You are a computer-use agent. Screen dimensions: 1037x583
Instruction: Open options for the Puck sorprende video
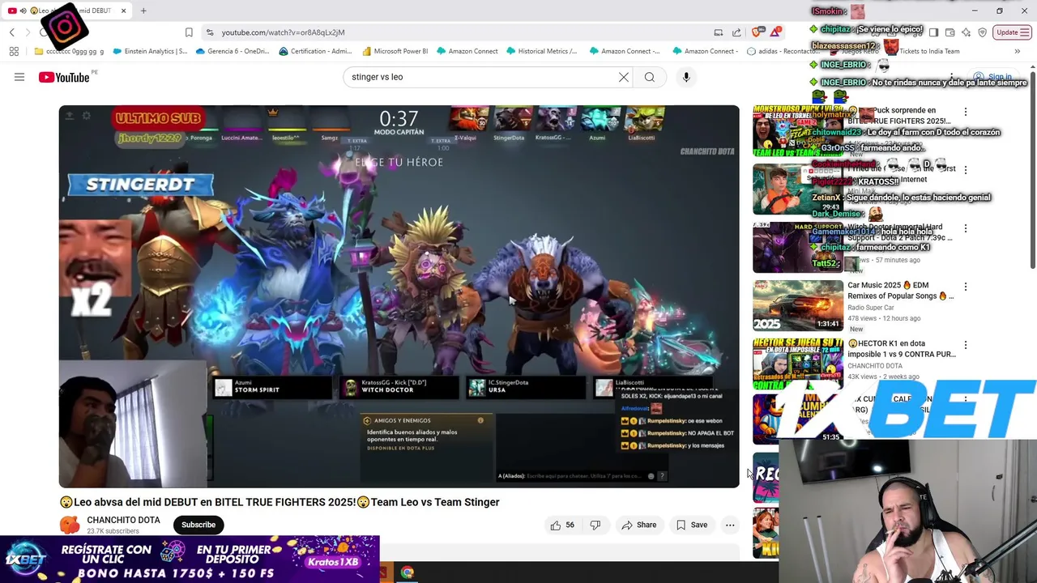click(x=965, y=112)
